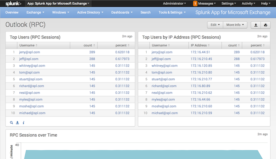
Task: Open the Help dropdown
Action: click(x=266, y=4)
